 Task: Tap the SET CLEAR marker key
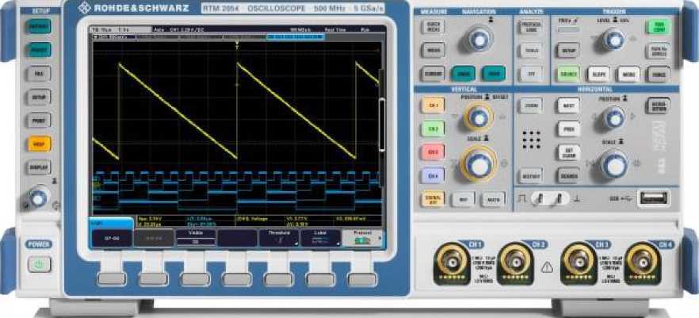(568, 152)
